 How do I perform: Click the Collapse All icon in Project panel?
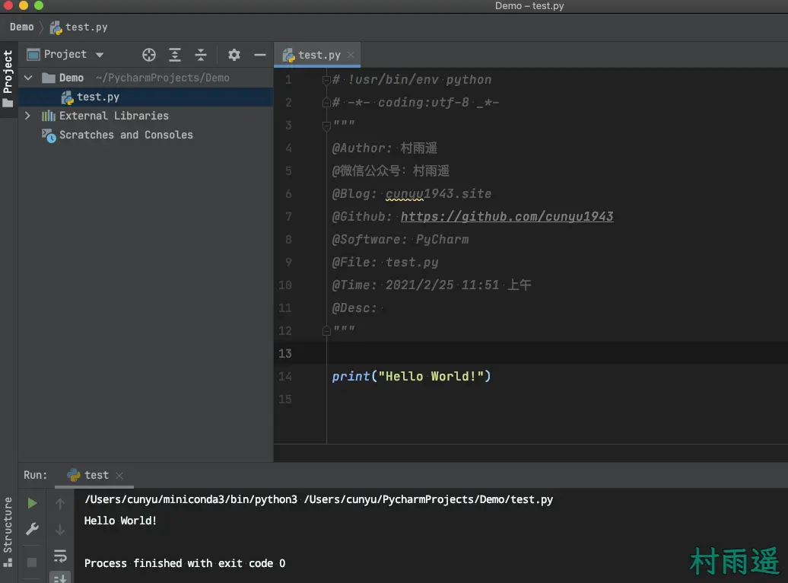click(201, 55)
